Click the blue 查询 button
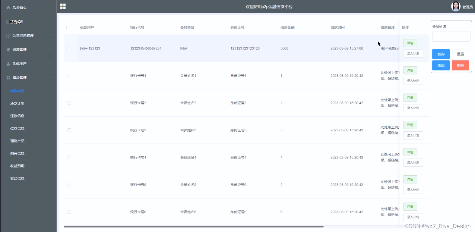Viewport: 475px width, 232px height. pos(441,54)
